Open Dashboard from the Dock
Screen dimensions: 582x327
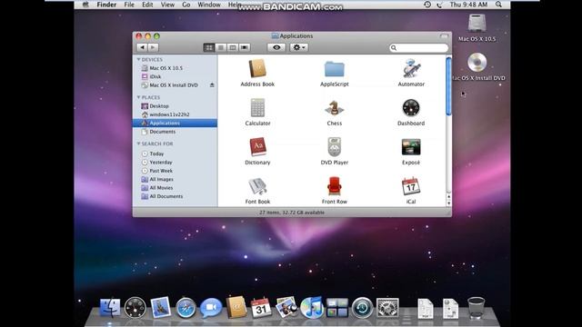(x=135, y=308)
